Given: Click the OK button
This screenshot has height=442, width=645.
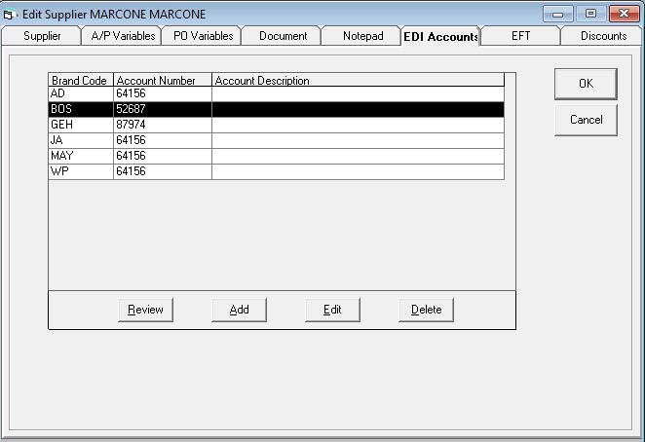Looking at the screenshot, I should [x=586, y=84].
